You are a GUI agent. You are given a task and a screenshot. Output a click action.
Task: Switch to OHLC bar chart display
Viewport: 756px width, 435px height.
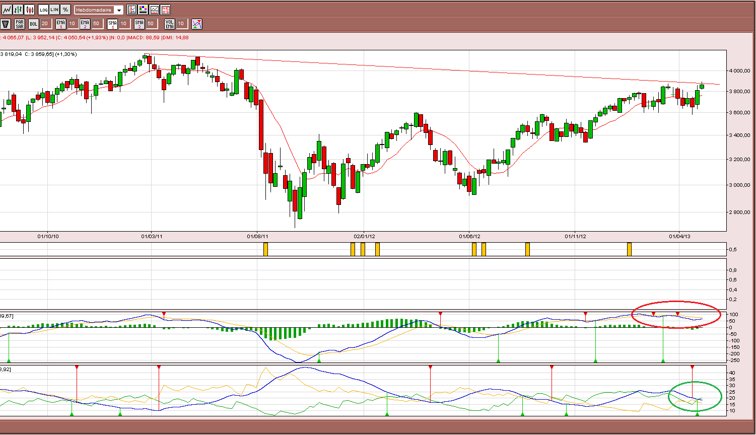click(x=18, y=10)
